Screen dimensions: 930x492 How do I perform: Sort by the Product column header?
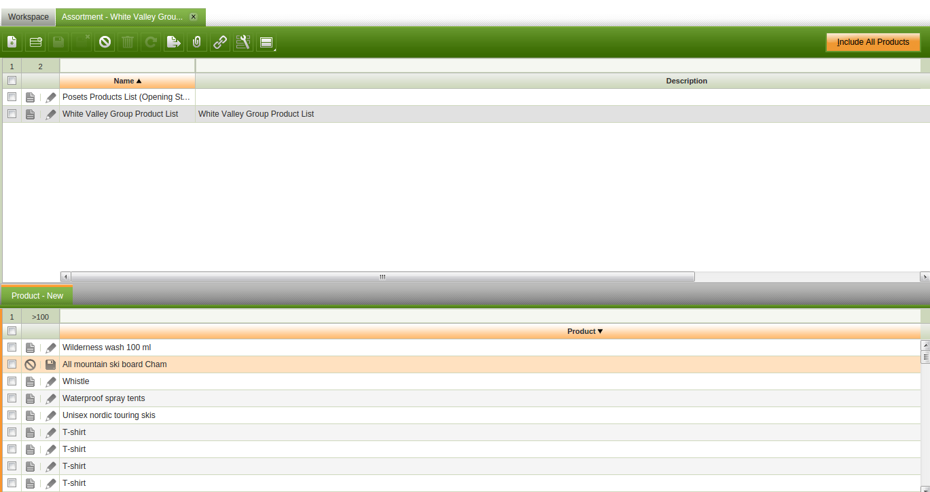(x=584, y=331)
